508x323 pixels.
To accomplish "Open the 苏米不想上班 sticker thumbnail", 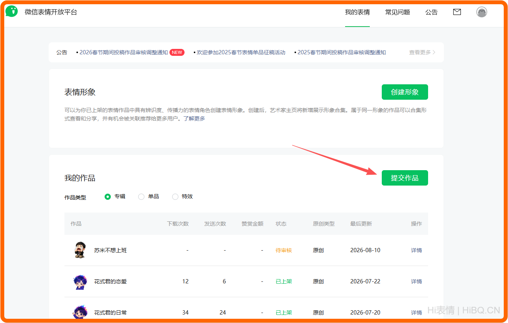I will tap(80, 250).
